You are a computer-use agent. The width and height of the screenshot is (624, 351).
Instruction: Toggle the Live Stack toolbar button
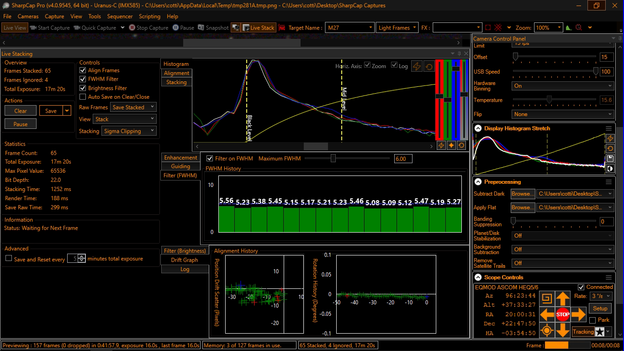pos(258,28)
